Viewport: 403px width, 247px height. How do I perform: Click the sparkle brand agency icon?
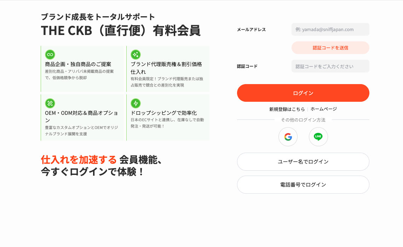point(136,54)
